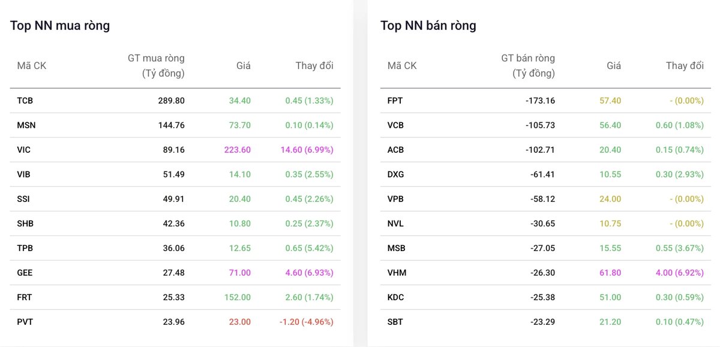Open the PVT ticker row

click(x=175, y=322)
